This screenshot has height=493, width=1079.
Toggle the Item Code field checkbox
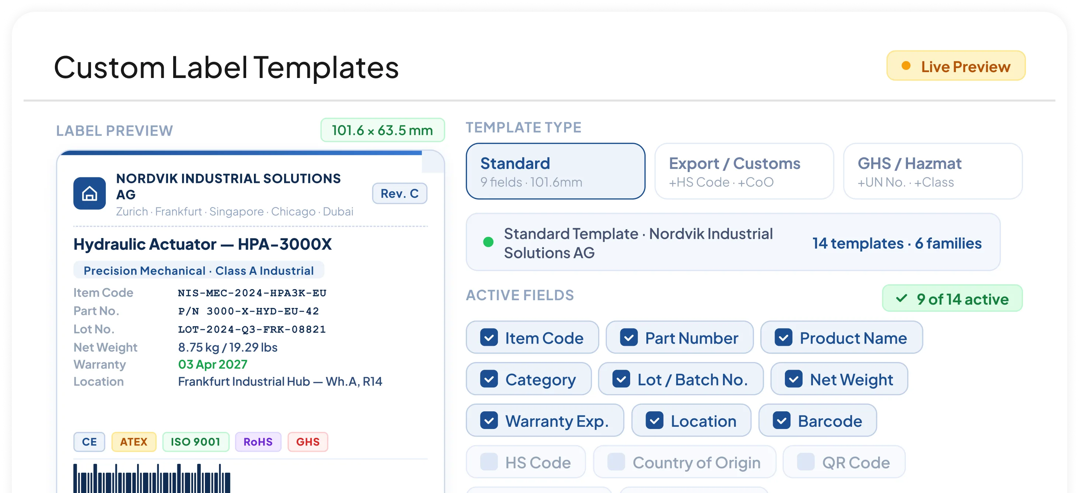[x=489, y=337]
